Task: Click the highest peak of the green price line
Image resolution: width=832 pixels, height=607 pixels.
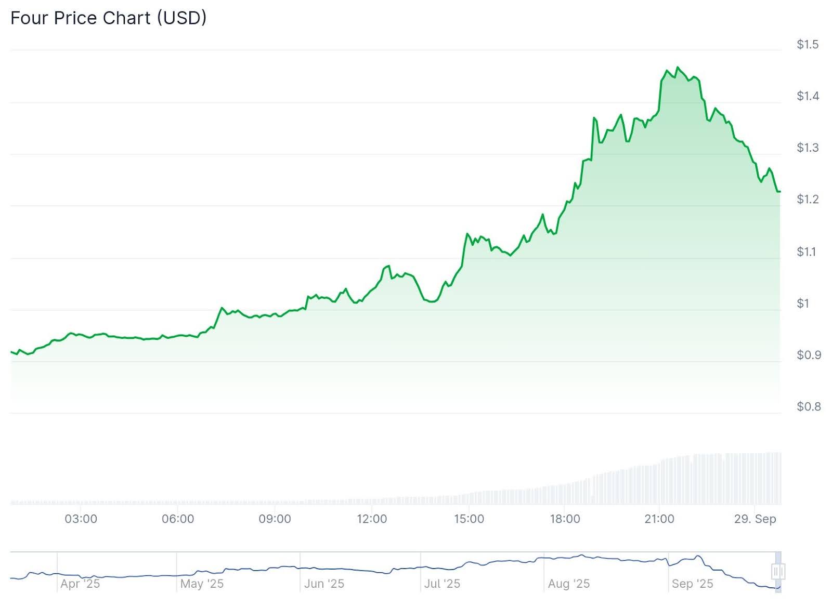Action: pyautogui.click(x=677, y=68)
